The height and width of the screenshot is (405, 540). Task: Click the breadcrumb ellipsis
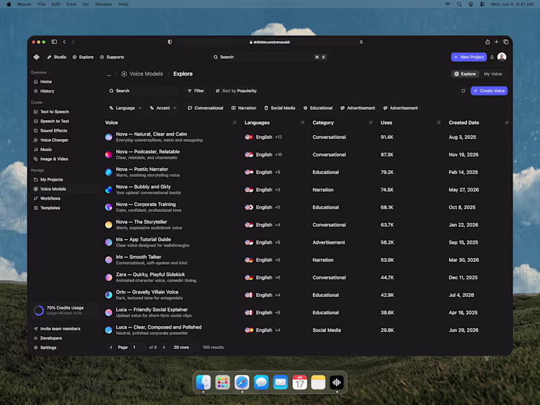click(x=109, y=74)
